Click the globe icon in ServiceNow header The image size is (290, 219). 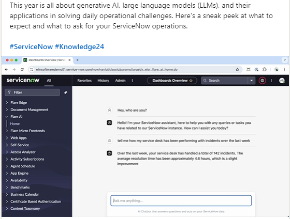[x=262, y=81]
